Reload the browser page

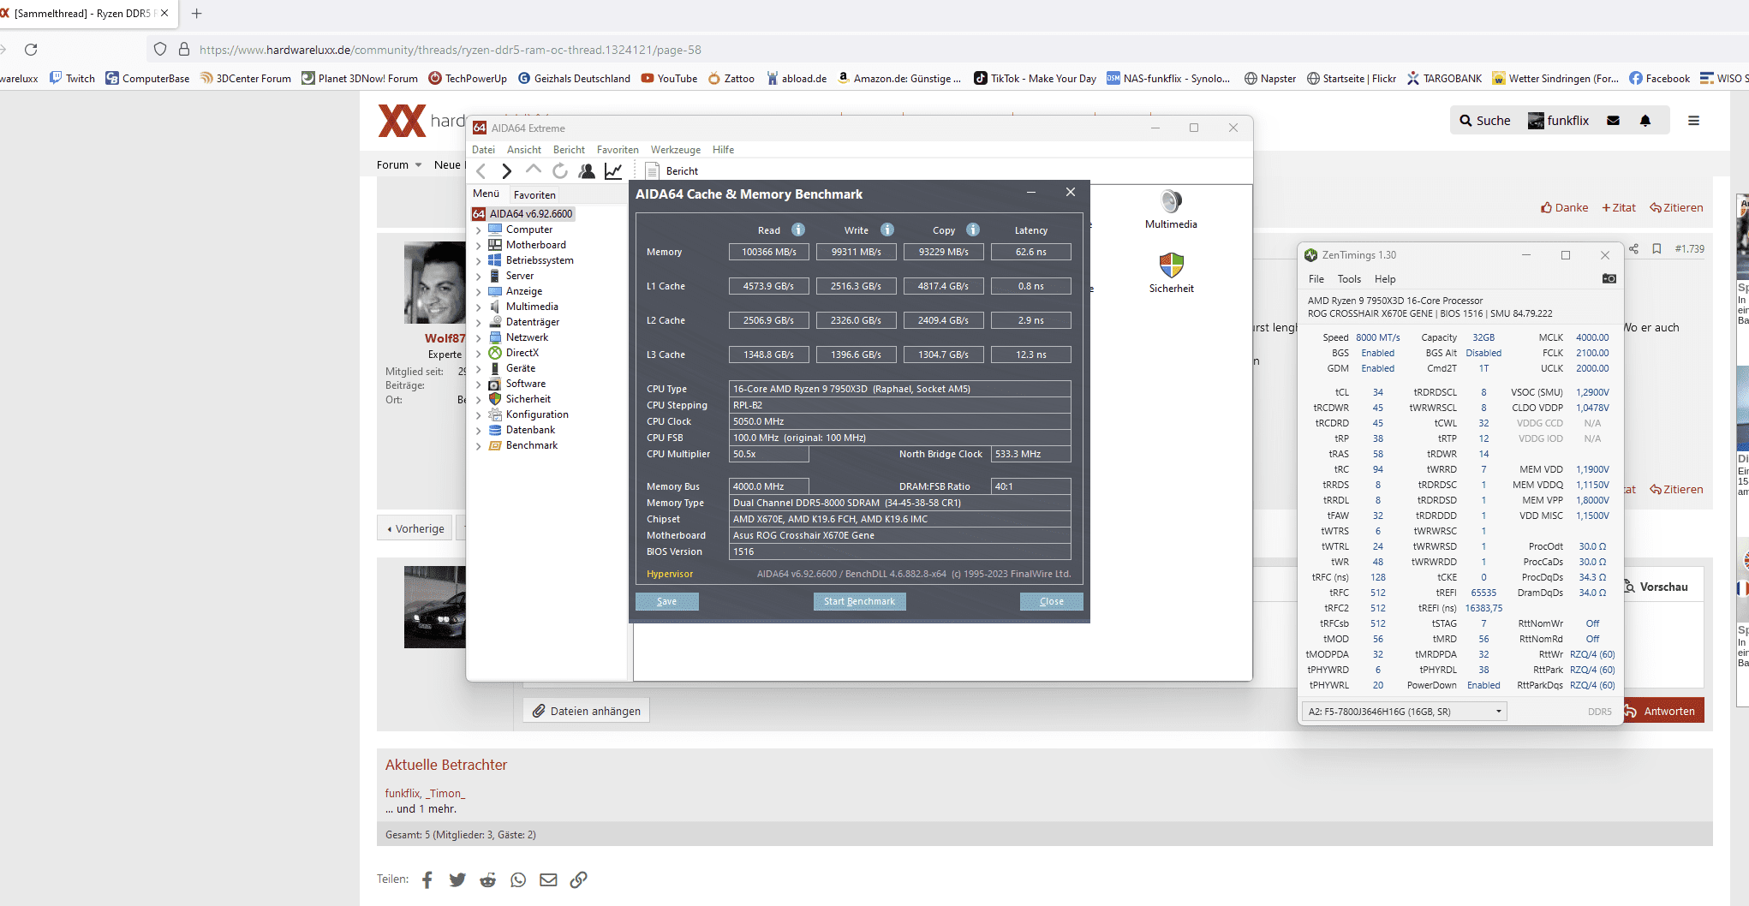coord(31,50)
